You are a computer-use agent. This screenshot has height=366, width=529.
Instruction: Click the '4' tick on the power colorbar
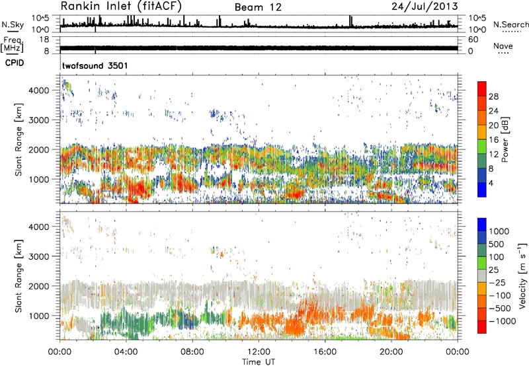(x=491, y=183)
